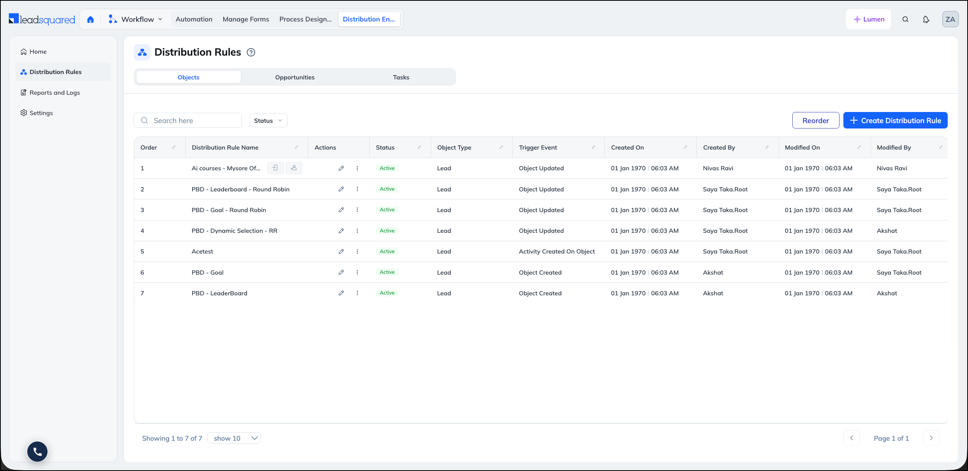Open more options for PBD - LeaderBoard
Image resolution: width=968 pixels, height=471 pixels.
pyautogui.click(x=357, y=293)
